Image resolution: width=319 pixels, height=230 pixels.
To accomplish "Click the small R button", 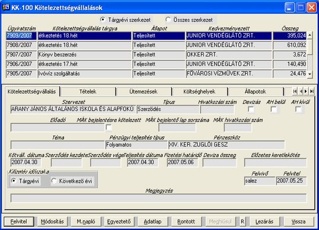I will pos(243,222).
